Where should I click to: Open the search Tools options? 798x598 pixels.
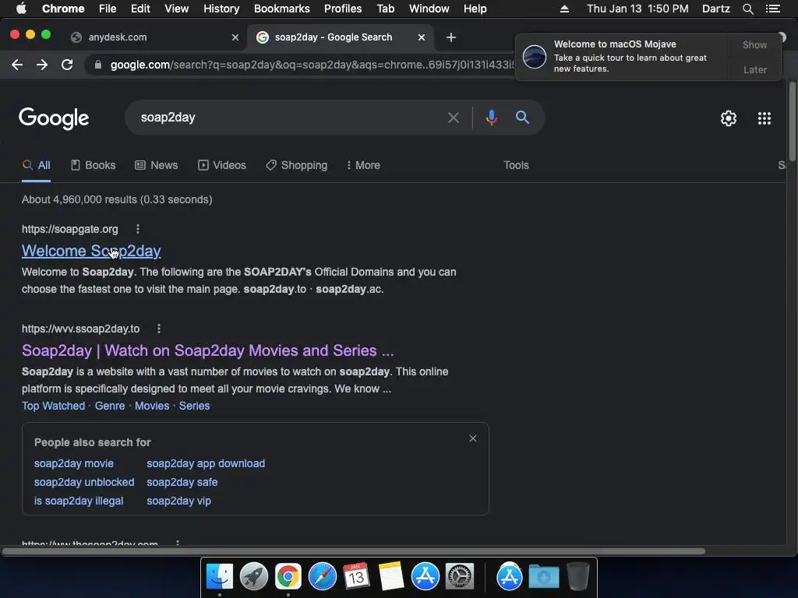tap(516, 165)
